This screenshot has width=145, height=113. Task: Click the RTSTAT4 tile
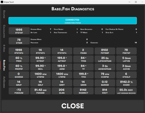[62, 51]
